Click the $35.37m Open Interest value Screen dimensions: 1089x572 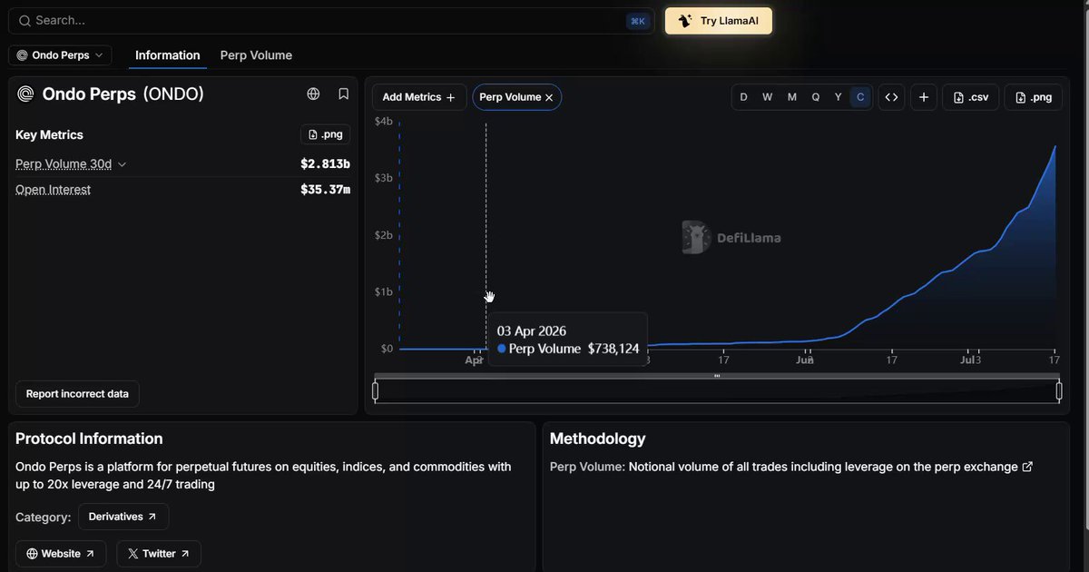pyautogui.click(x=325, y=190)
